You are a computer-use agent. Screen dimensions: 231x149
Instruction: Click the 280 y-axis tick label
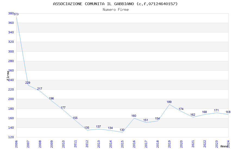11,61
